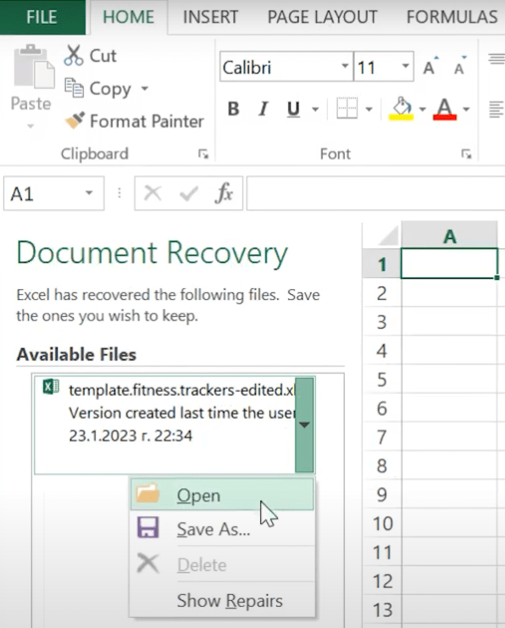Expand the font name dropdown arrow
The height and width of the screenshot is (628, 505).
(345, 66)
